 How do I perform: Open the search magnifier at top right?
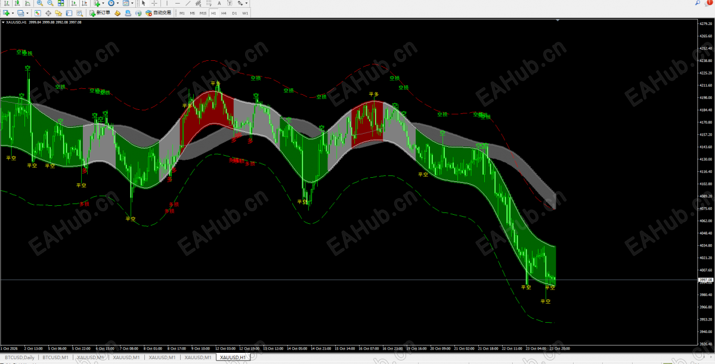pos(698,3)
